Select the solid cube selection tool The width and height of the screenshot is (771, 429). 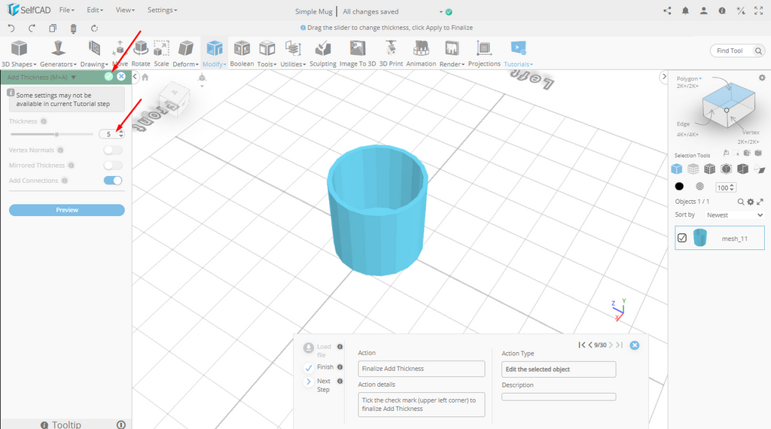[677, 169]
